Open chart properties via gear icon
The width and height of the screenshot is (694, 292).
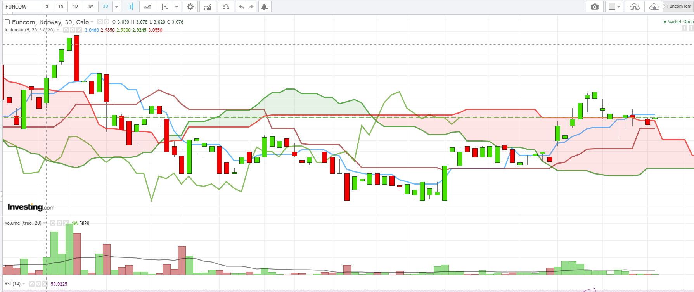190,7
